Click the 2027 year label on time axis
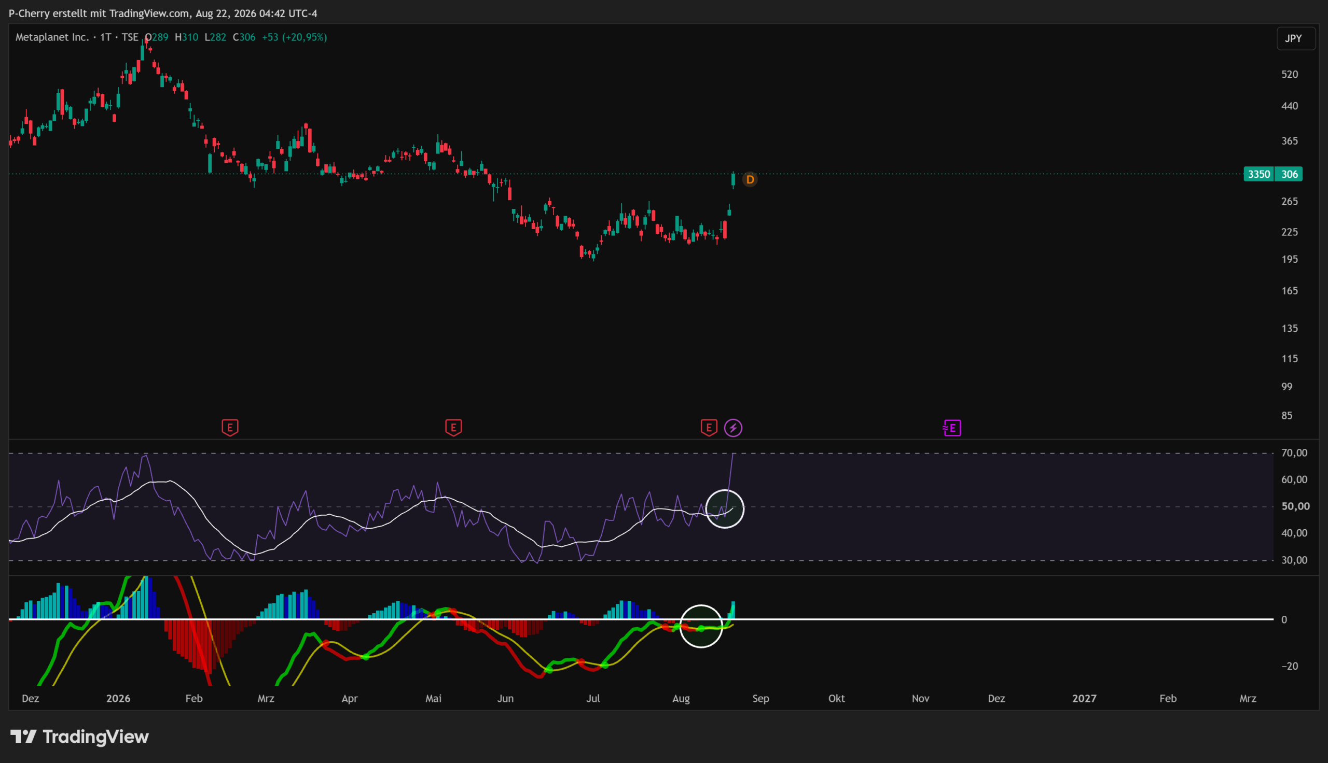 pos(1084,699)
